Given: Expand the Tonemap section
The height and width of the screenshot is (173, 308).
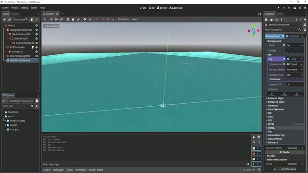Looking at the screenshot, I should (x=273, y=106).
